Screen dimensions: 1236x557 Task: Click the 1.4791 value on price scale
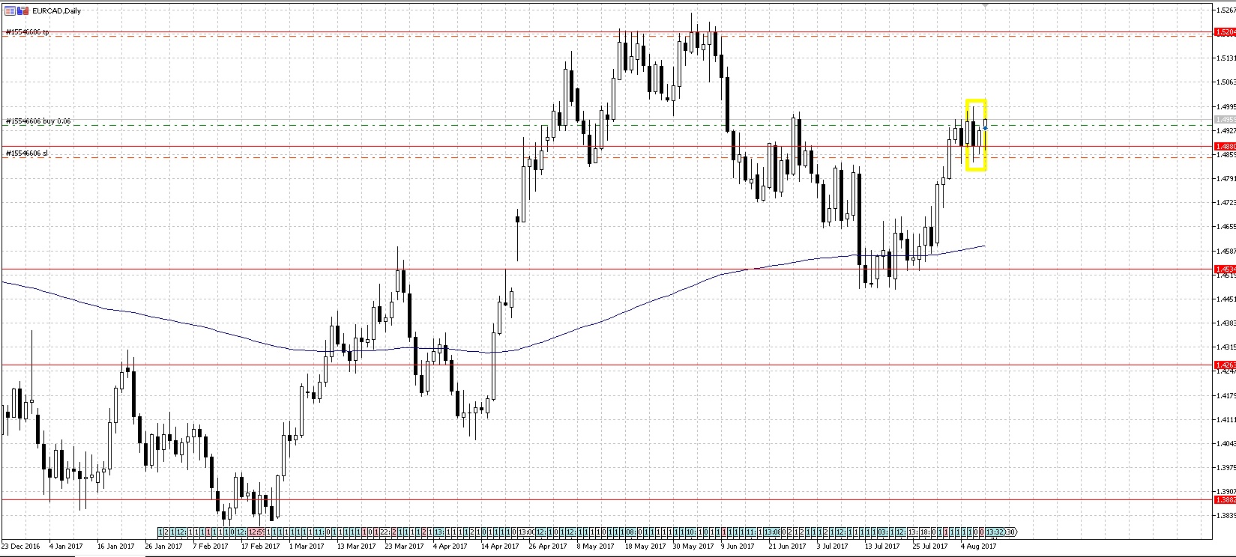click(x=1226, y=178)
